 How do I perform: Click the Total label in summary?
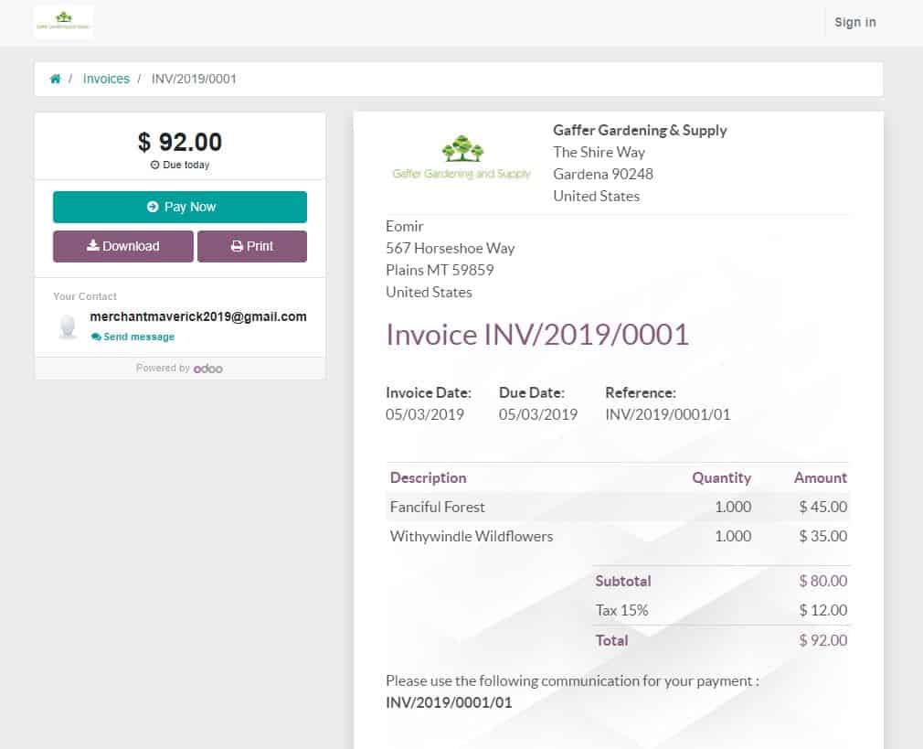pyautogui.click(x=611, y=640)
